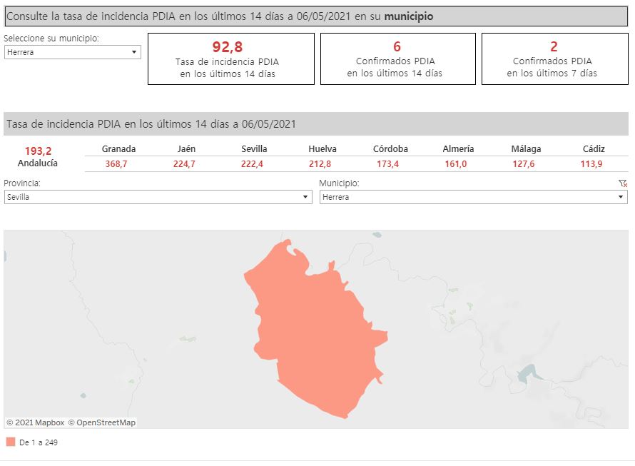Select the Huelva province header
This screenshot has width=635, height=466.
[322, 149]
